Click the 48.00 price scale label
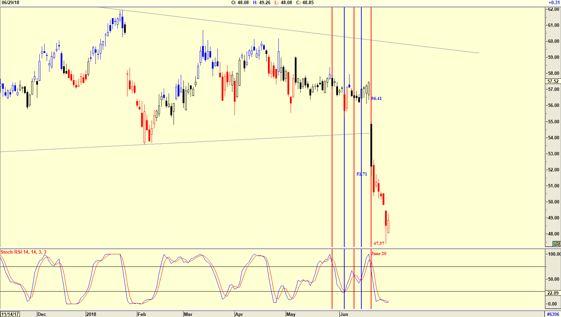The width and height of the screenshot is (561, 317). tap(554, 234)
